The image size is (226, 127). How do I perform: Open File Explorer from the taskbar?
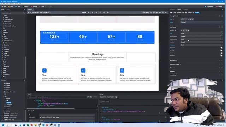click(36, 125)
